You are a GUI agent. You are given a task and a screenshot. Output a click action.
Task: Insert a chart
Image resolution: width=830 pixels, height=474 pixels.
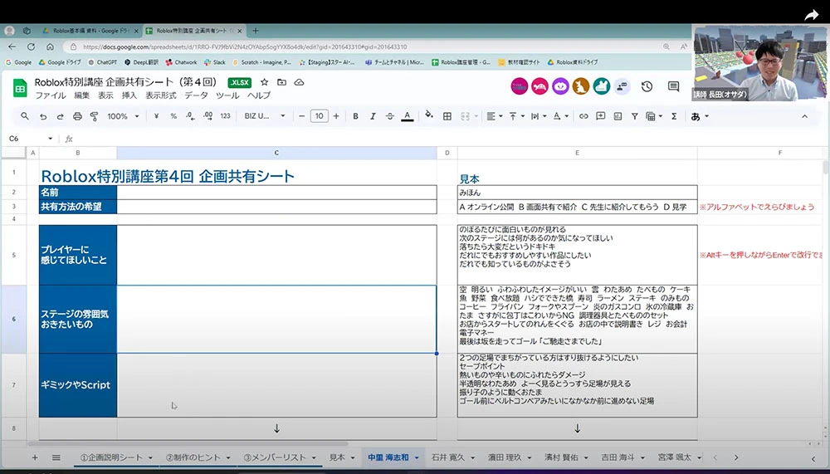tap(618, 116)
